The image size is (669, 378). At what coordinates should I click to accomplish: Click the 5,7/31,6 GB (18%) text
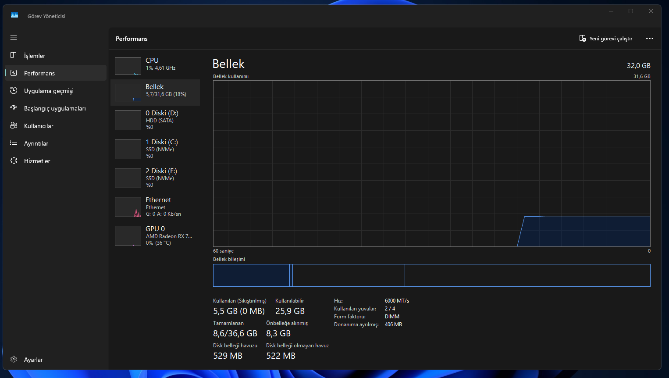coord(166,94)
